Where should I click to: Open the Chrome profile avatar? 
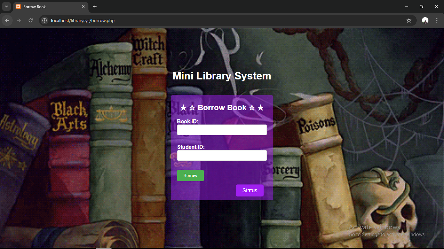coord(425,20)
